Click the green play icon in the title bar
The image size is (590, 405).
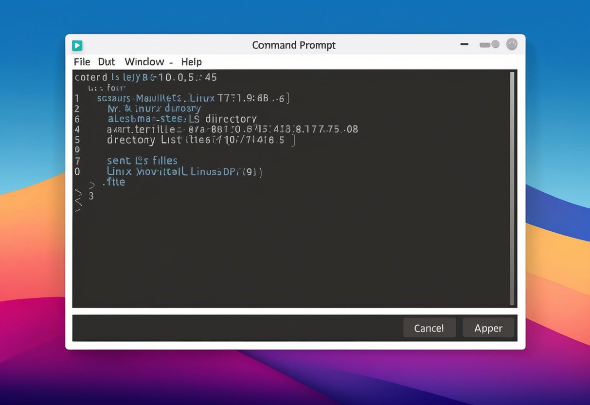[x=77, y=45]
